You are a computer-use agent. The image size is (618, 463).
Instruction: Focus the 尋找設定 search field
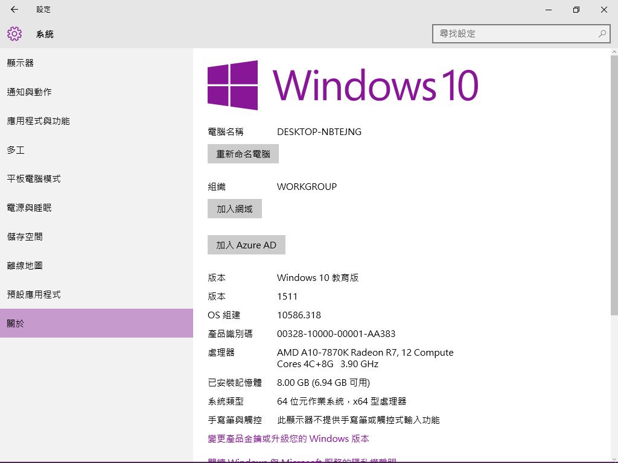521,34
